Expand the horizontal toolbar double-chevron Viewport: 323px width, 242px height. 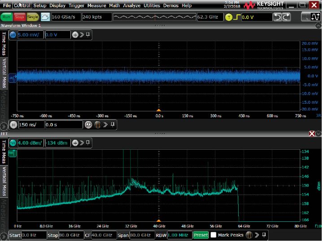(105, 125)
